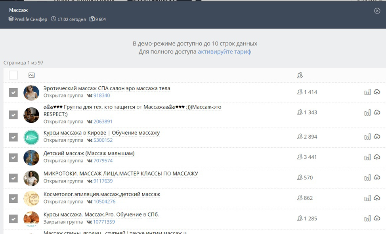Image resolution: width=386 pixels, height=234 pixels.
Task: Open VK group link 10771359
Action: coord(104,222)
